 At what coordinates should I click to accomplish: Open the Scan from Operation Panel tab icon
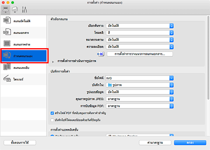click(15, 10)
